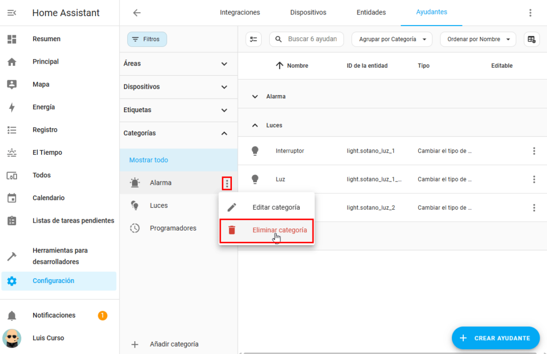The width and height of the screenshot is (547, 354).
Task: Open the top-right overflow menu
Action: click(x=530, y=13)
